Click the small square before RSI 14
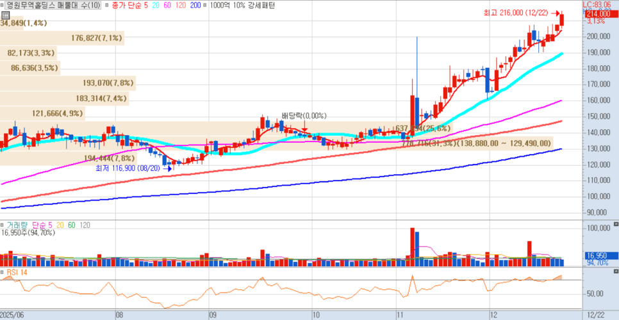This screenshot has width=619, height=320. click(x=3, y=271)
